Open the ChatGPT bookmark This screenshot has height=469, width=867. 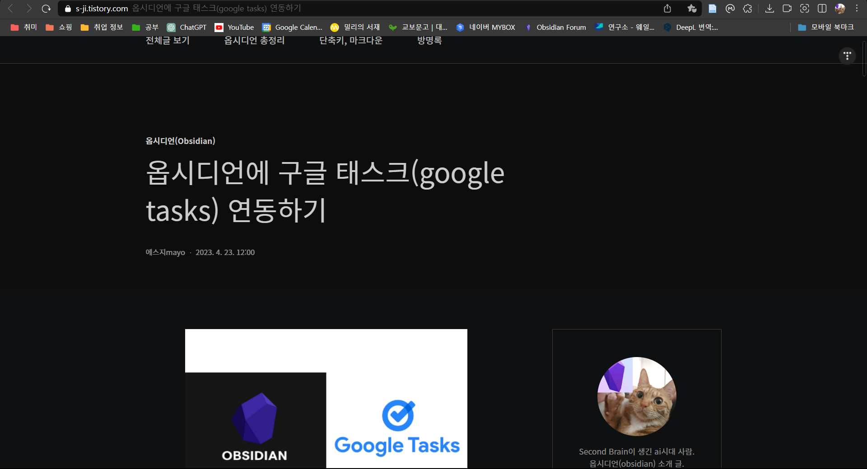(x=186, y=27)
